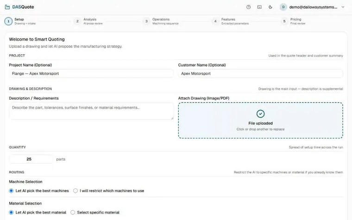The height and width of the screenshot is (220, 352).
Task: Click the DASQuote logo icon
Action: pyautogui.click(x=7, y=7)
